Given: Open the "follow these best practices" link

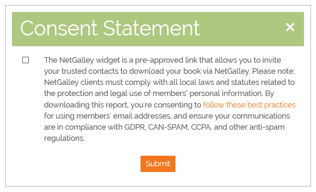Looking at the screenshot, I should [249, 105].
